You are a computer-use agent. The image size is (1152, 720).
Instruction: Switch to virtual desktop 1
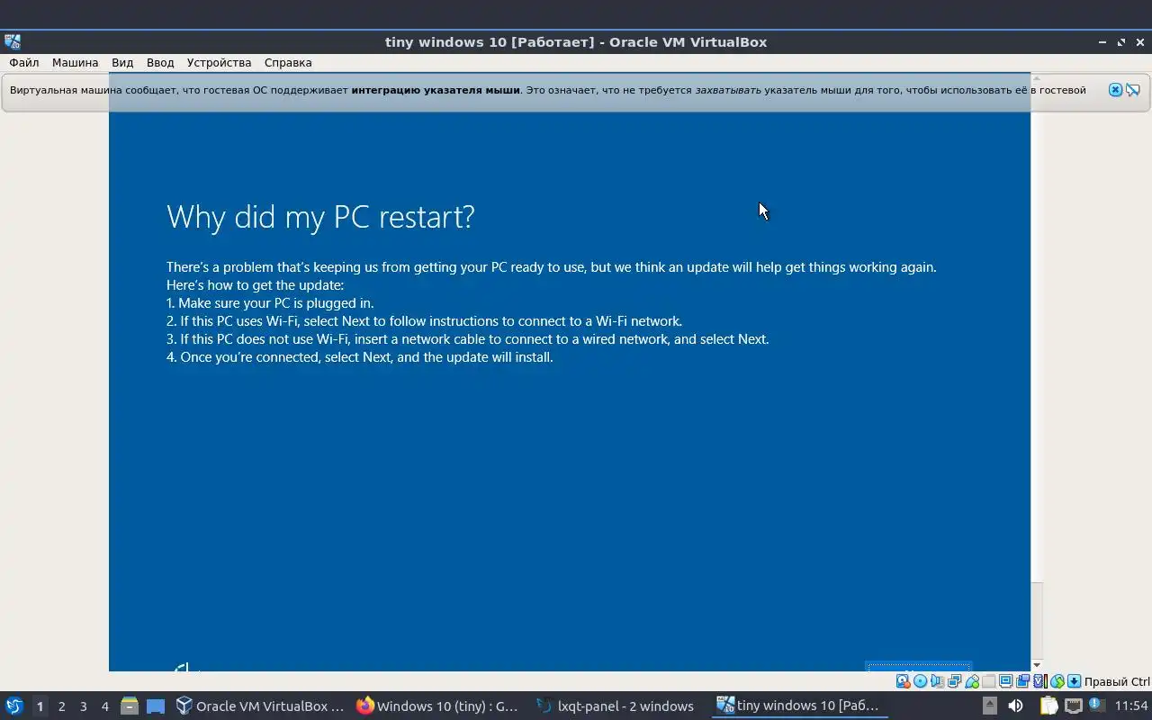coord(40,706)
